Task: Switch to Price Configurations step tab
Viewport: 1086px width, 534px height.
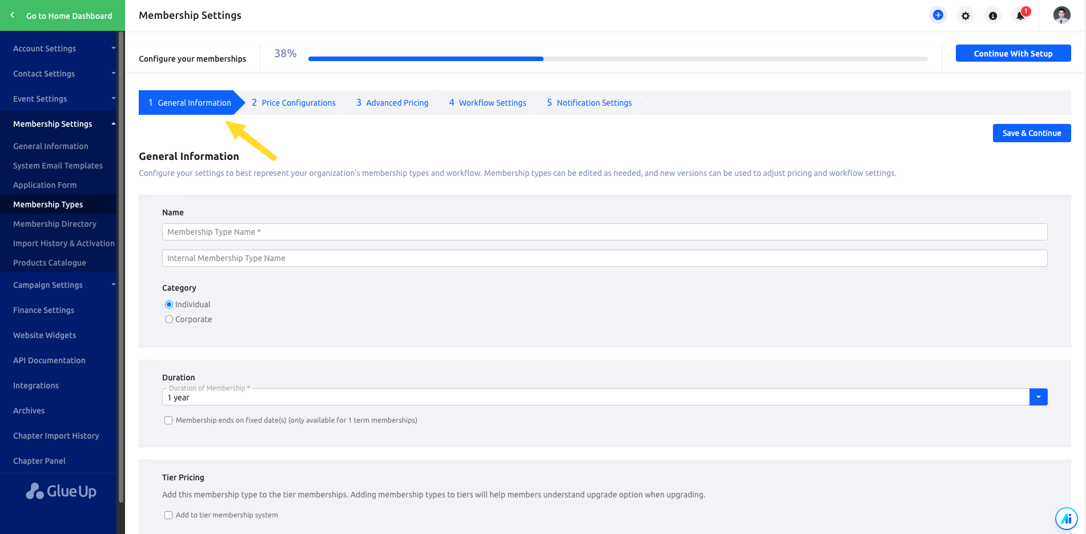Action: coord(293,103)
